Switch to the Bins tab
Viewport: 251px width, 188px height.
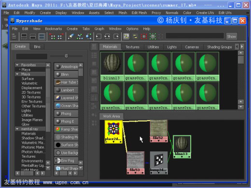[37, 47]
